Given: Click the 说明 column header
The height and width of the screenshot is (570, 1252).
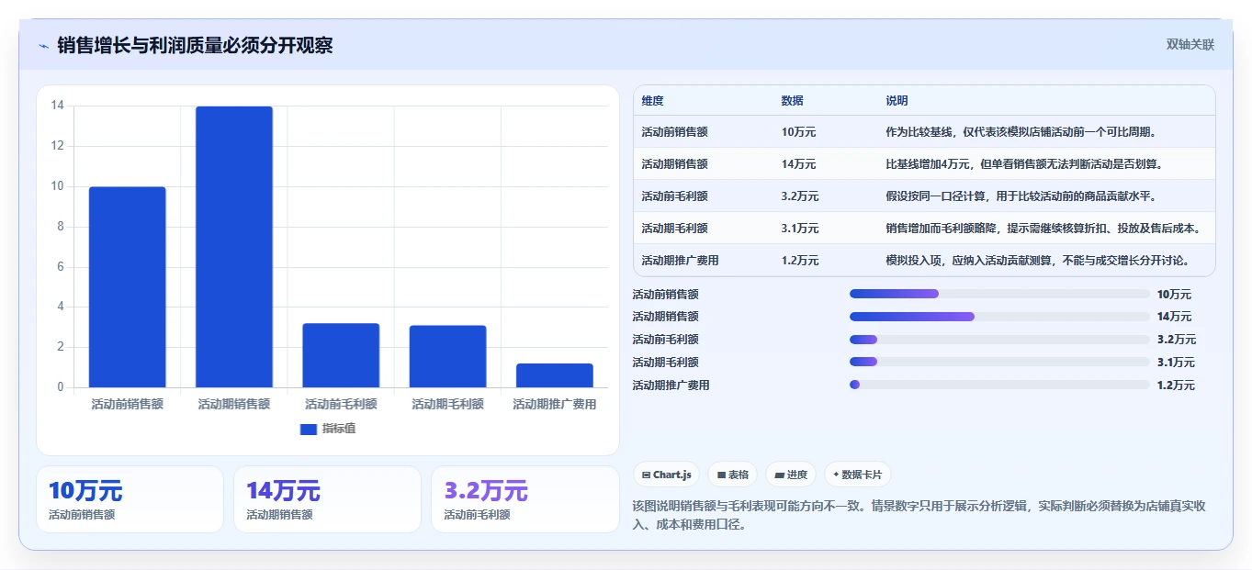Looking at the screenshot, I should click(897, 101).
